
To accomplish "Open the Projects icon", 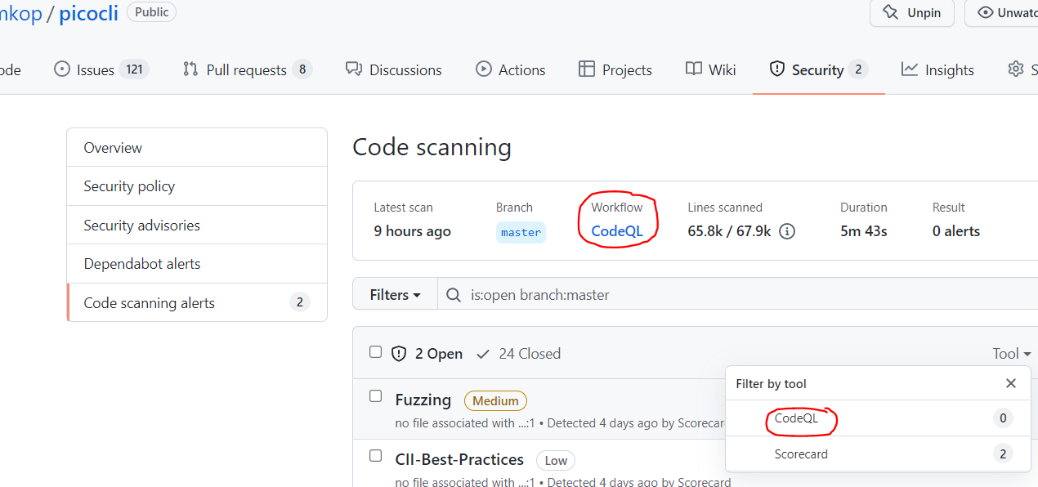I will point(585,69).
